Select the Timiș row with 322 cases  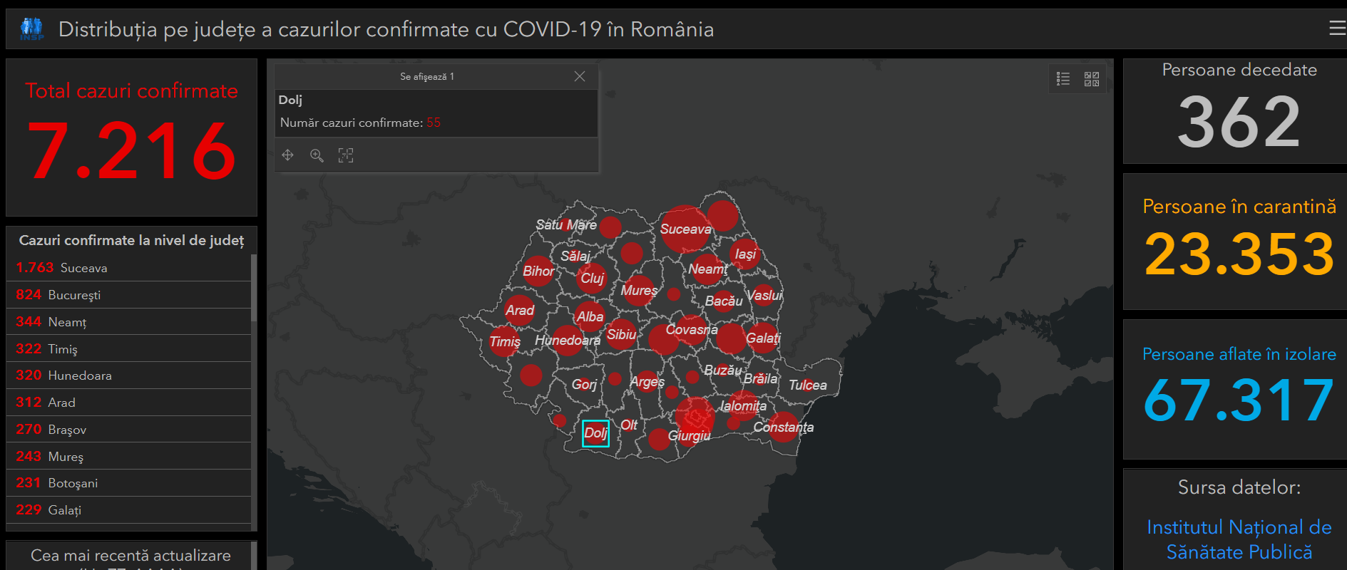128,349
